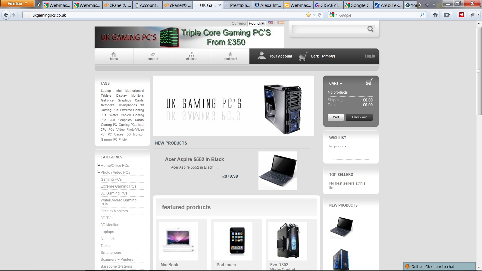Image resolution: width=482 pixels, height=271 pixels.
Task: Open the Evo DS02 product image
Action: coord(288,241)
